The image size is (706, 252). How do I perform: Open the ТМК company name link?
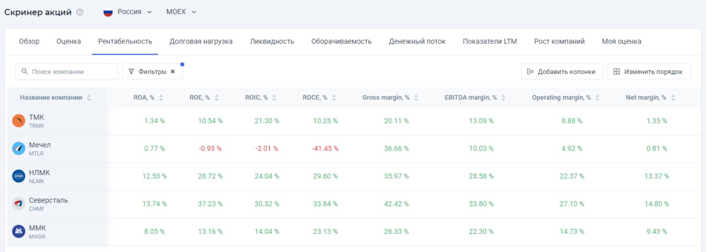click(36, 117)
